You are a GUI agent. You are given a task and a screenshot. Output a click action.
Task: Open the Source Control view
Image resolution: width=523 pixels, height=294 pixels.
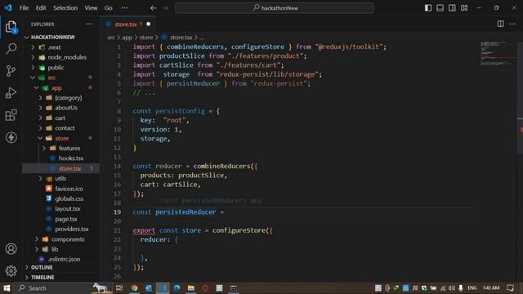click(11, 71)
